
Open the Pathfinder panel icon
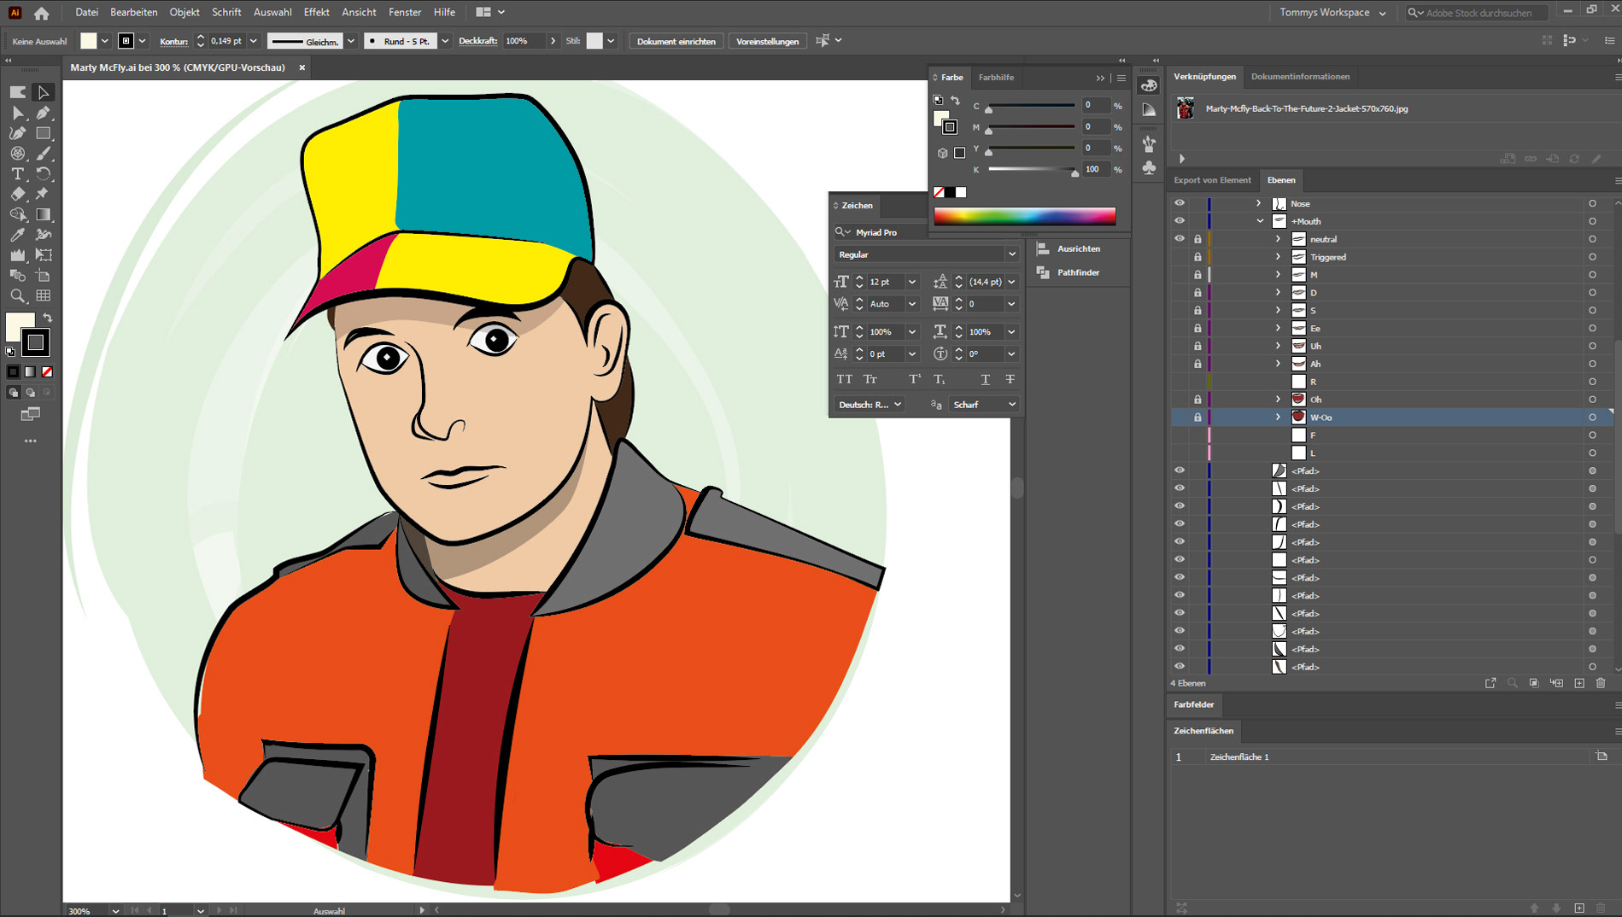(x=1044, y=272)
